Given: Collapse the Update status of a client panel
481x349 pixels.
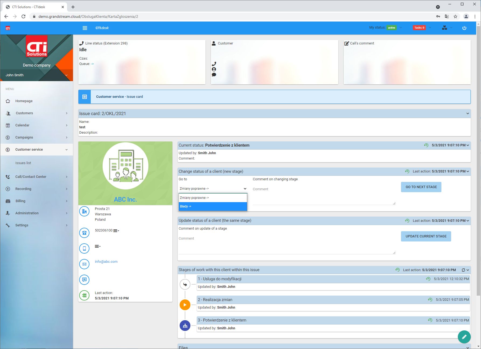Looking at the screenshot, I should pyautogui.click(x=468, y=221).
